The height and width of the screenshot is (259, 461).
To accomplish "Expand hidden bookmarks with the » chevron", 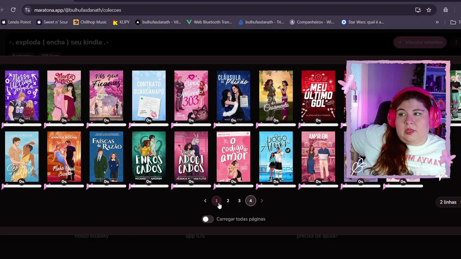I will click(x=437, y=22).
